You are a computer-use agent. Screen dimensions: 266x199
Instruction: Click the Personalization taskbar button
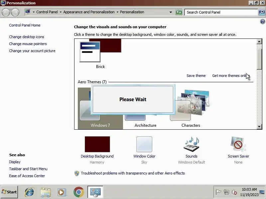pyautogui.click(x=95, y=192)
